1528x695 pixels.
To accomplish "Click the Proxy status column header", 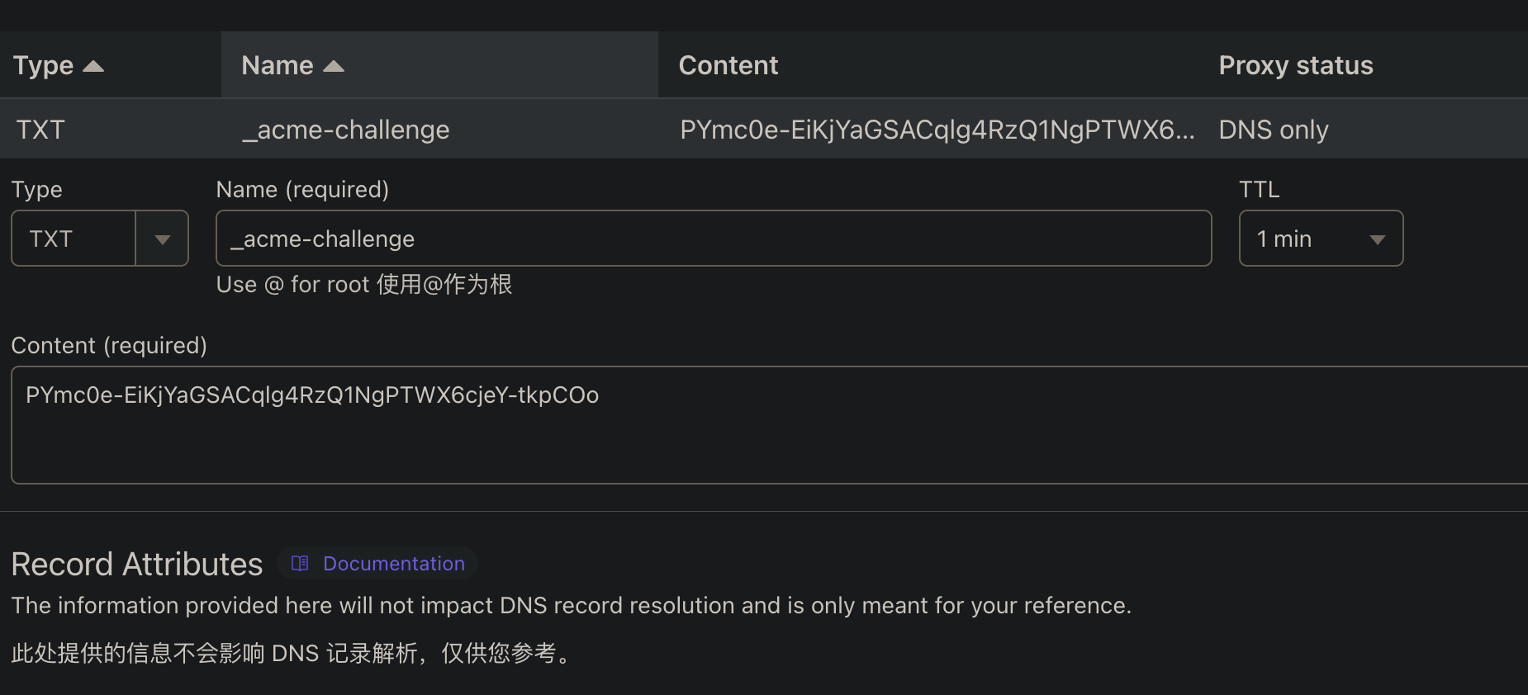I will [x=1295, y=65].
